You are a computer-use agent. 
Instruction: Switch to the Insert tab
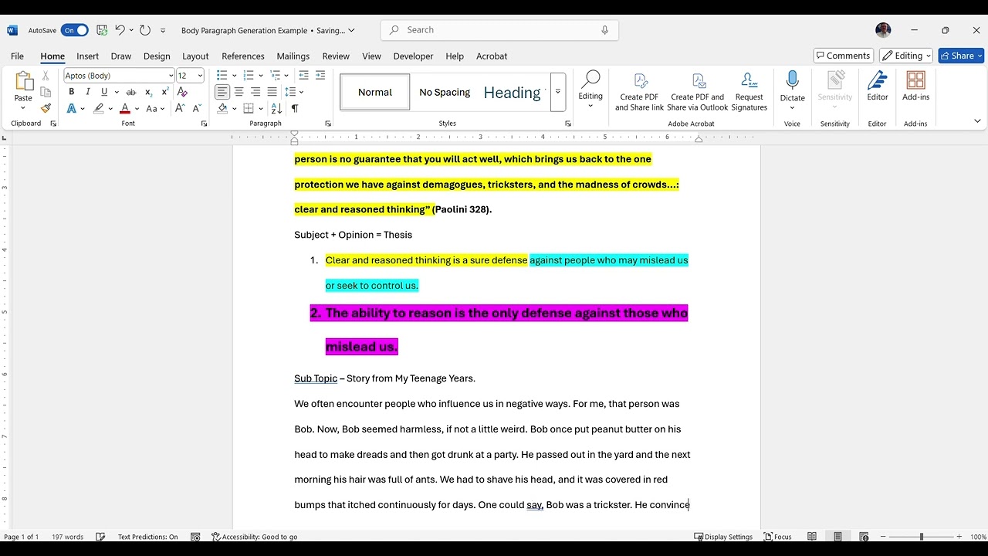(87, 56)
